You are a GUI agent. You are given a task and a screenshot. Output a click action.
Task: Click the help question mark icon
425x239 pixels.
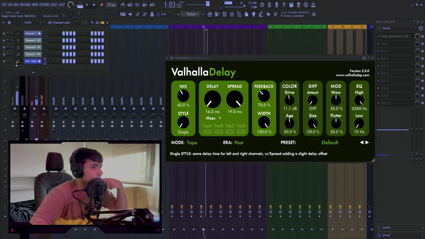click(x=284, y=5)
